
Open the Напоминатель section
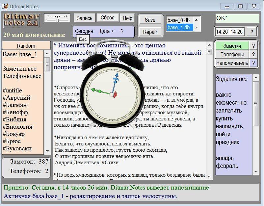232,63
